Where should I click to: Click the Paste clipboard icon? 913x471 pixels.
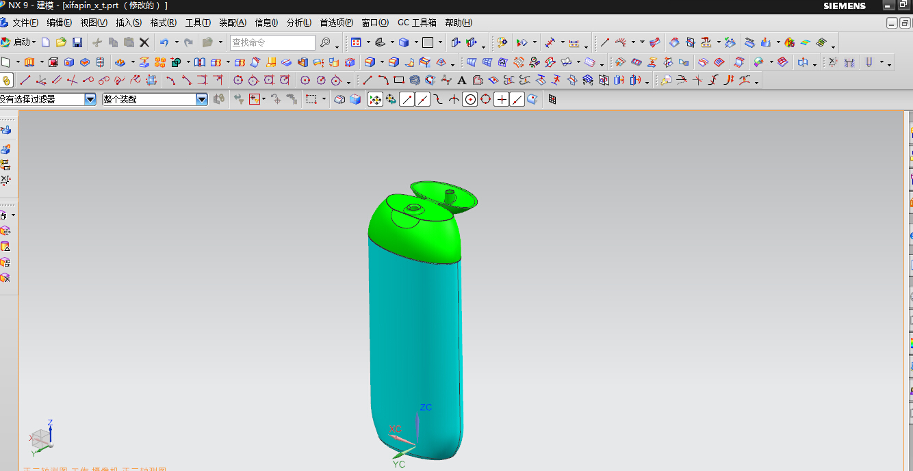pos(129,42)
